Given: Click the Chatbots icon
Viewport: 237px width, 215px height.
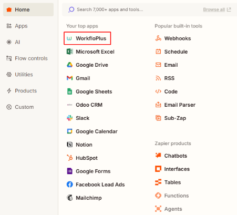Looking at the screenshot, I should coord(158,156).
